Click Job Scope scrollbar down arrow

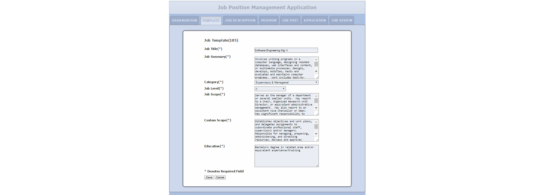316,108
